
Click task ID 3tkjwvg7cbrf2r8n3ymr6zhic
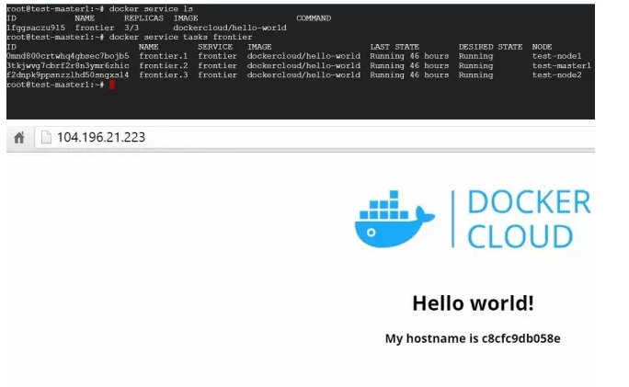[68, 66]
